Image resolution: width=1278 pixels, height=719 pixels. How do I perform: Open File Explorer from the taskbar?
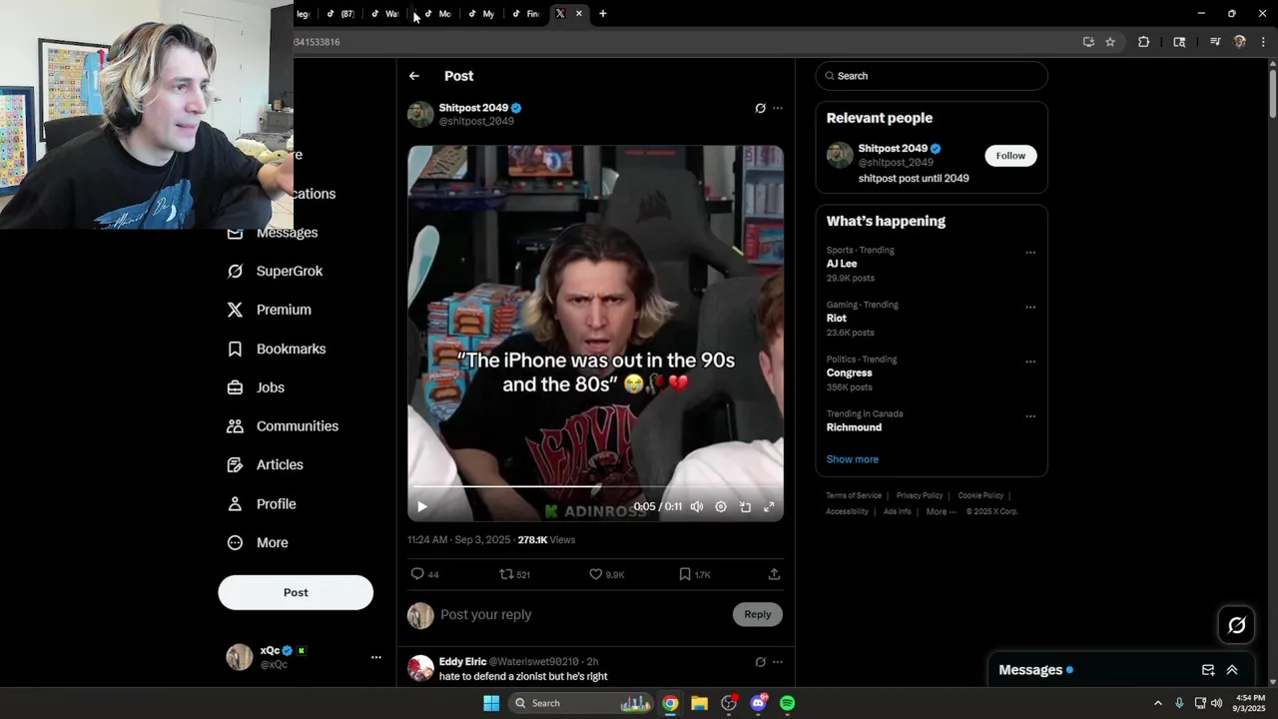click(x=699, y=703)
